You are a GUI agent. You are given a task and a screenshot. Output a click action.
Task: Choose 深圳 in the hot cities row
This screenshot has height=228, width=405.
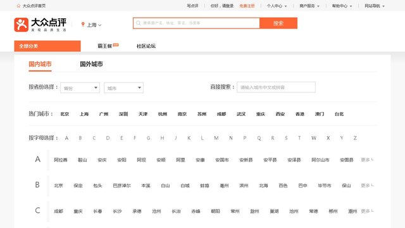tap(123, 114)
